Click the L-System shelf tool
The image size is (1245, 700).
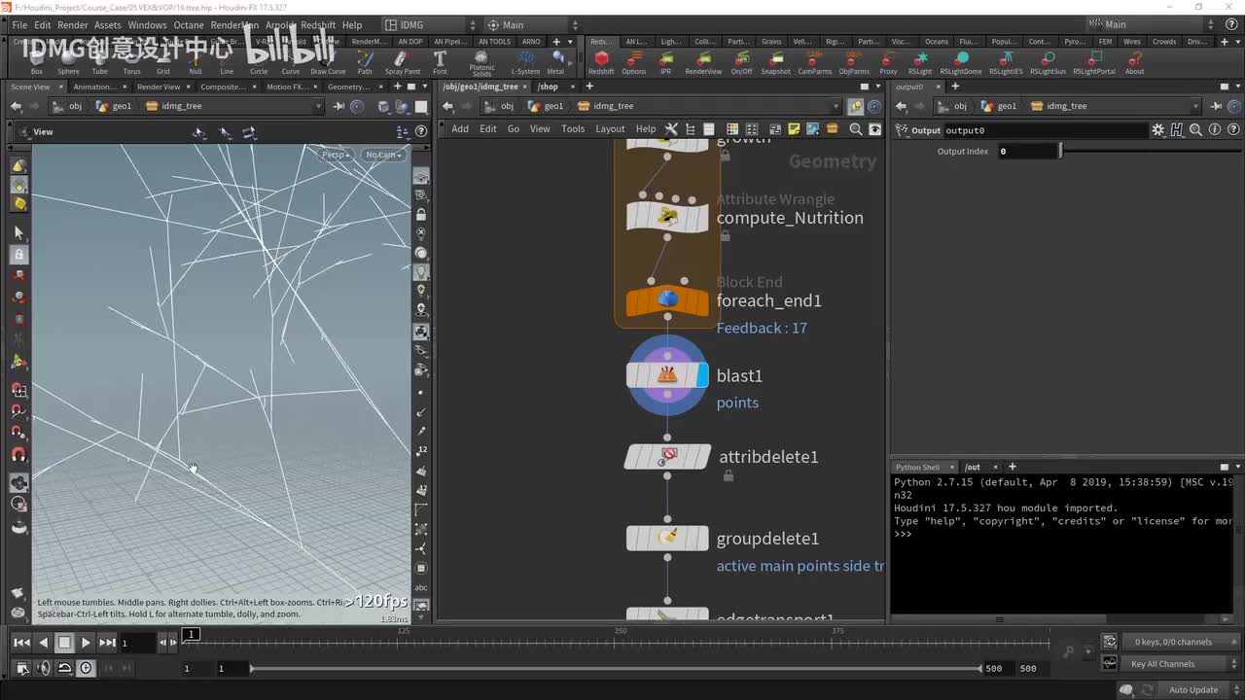click(x=525, y=60)
